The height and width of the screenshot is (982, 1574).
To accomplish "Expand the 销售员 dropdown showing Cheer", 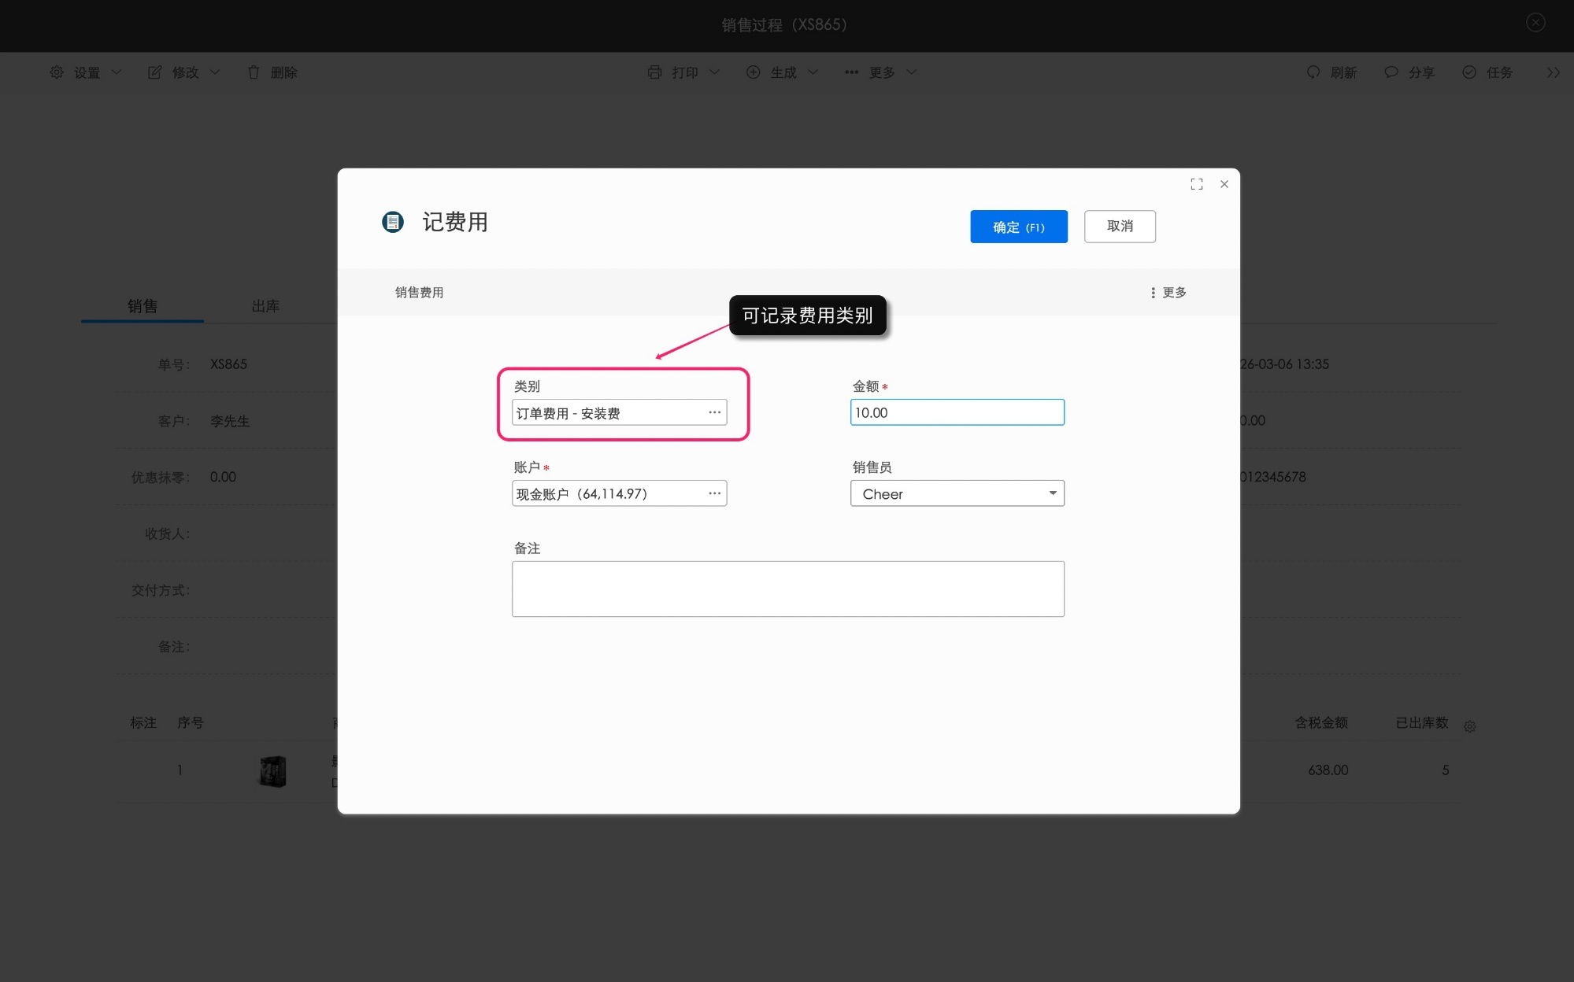I will coord(1052,493).
